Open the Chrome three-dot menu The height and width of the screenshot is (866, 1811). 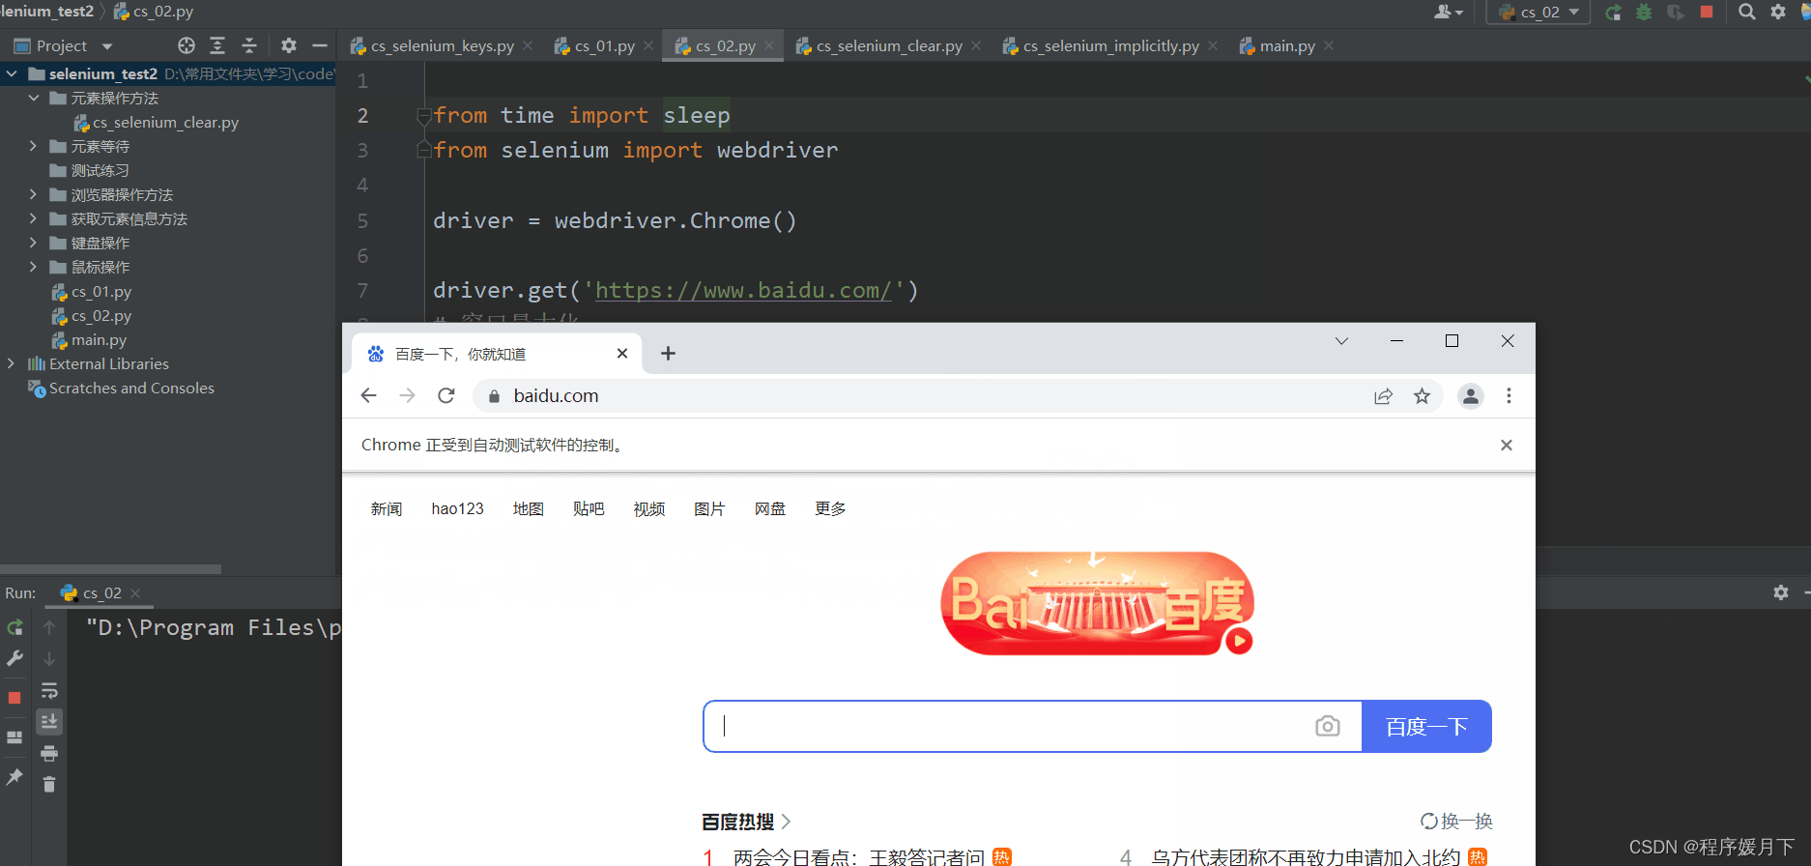coord(1509,395)
